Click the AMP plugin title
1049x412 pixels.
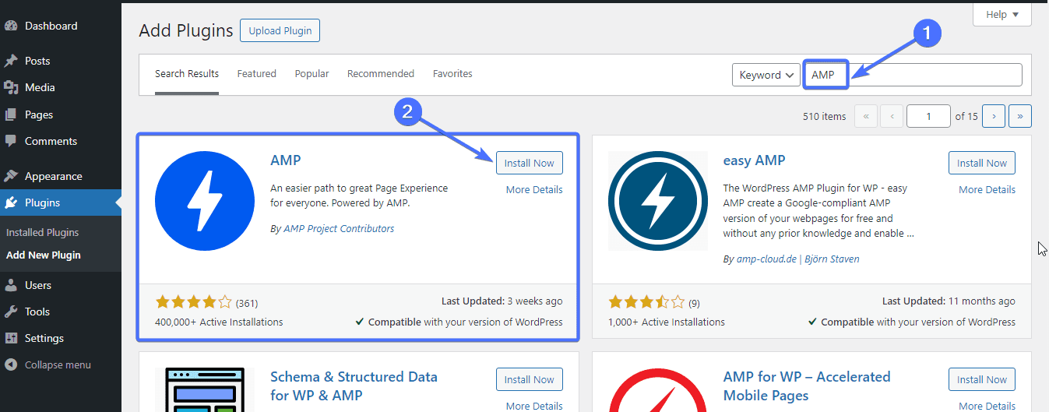coord(286,160)
